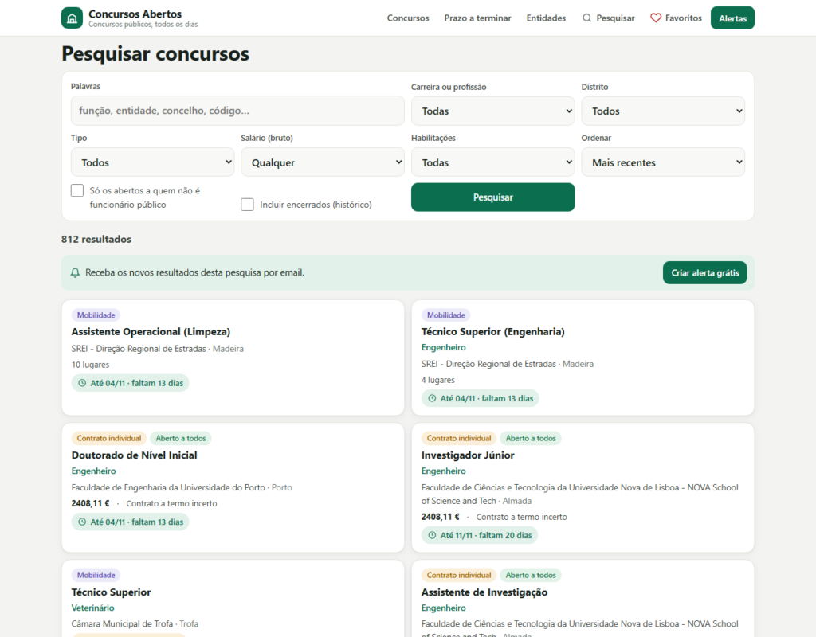The height and width of the screenshot is (637, 816).
Task: Open the Ordenar dropdown
Action: [x=663, y=162]
